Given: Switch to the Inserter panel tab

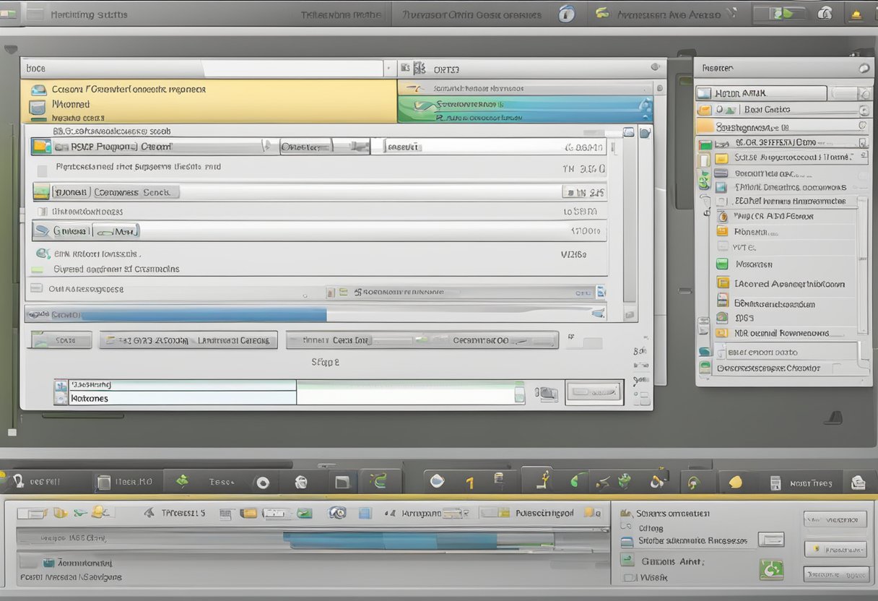Looking at the screenshot, I should (x=722, y=66).
